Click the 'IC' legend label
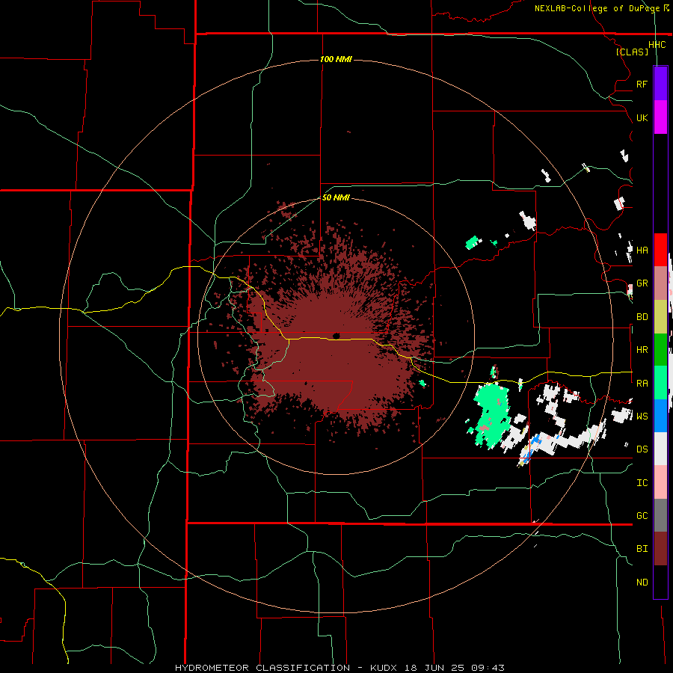This screenshot has width=673, height=673. 642,482
